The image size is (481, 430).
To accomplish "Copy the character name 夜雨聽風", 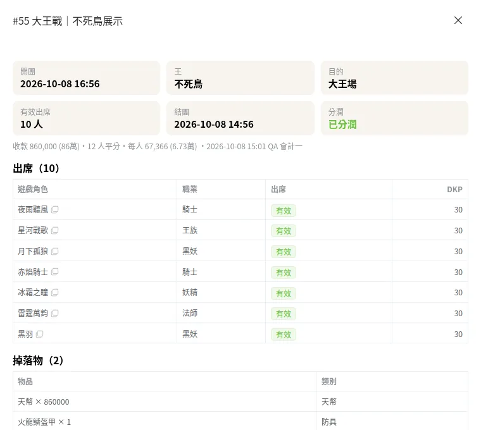I will (x=55, y=210).
